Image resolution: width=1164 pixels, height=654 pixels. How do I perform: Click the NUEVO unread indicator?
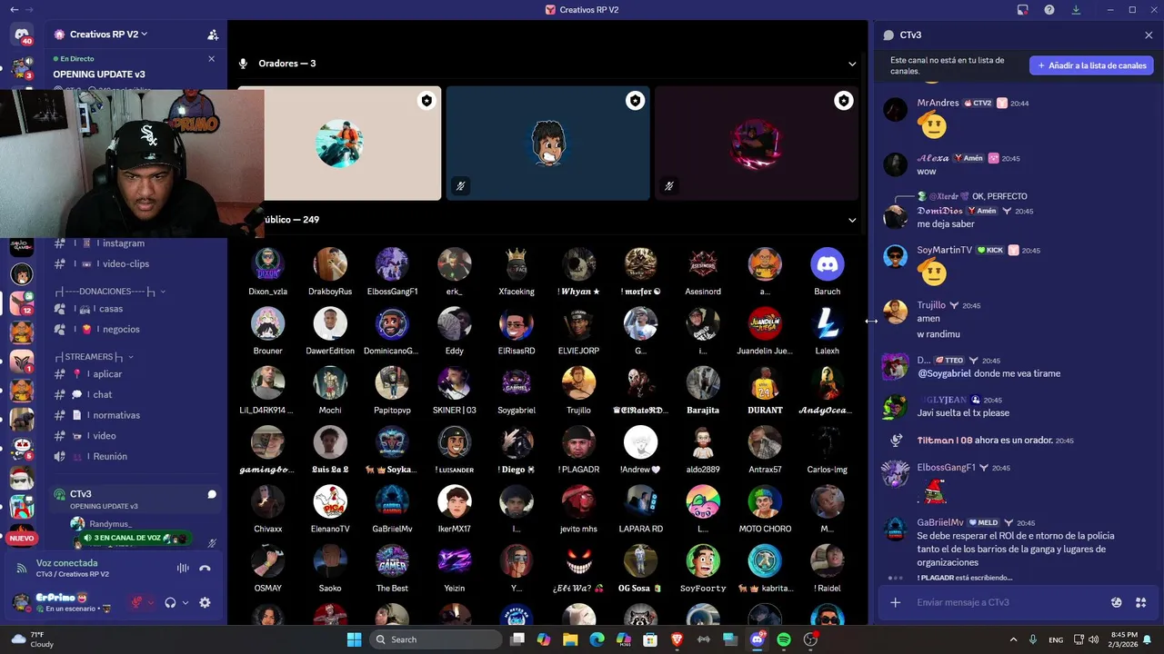coord(22,539)
